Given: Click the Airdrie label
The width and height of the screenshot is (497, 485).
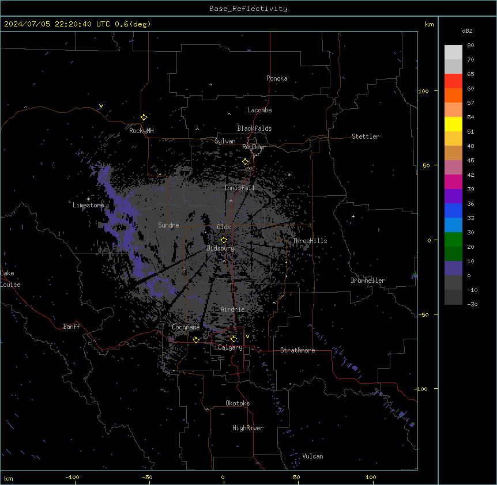Looking at the screenshot, I should [232, 309].
